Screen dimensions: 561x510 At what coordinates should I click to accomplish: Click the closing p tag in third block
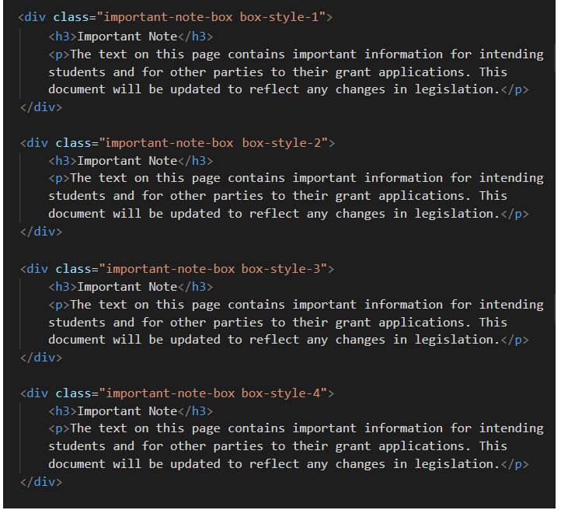coord(514,340)
